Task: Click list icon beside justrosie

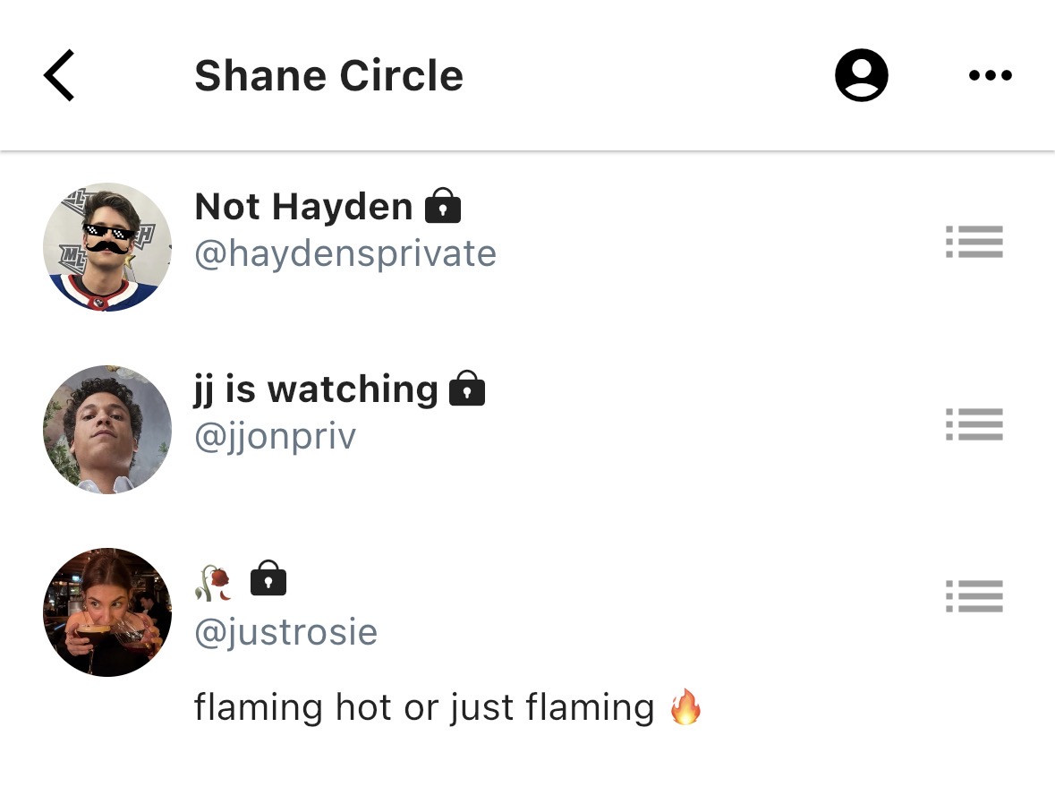Action: click(974, 596)
